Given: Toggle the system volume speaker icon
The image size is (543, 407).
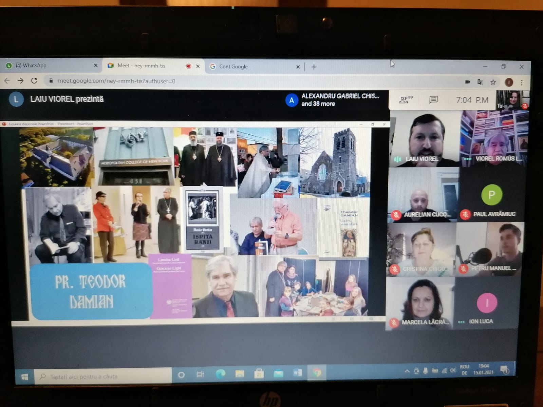Looking at the screenshot, I should pos(452,370).
